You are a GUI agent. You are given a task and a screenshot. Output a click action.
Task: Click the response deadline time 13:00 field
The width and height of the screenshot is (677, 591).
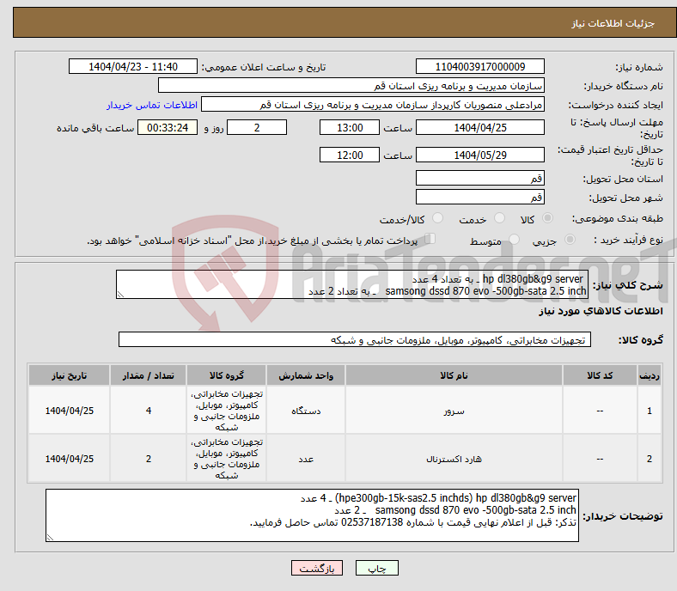[x=350, y=127]
